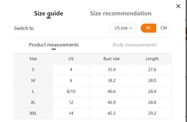Click the Size column header
Viewport: 187px width, 122px height.
pyautogui.click(x=33, y=59)
